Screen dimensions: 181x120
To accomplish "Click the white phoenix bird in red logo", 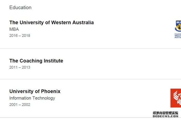I will click(177, 98).
